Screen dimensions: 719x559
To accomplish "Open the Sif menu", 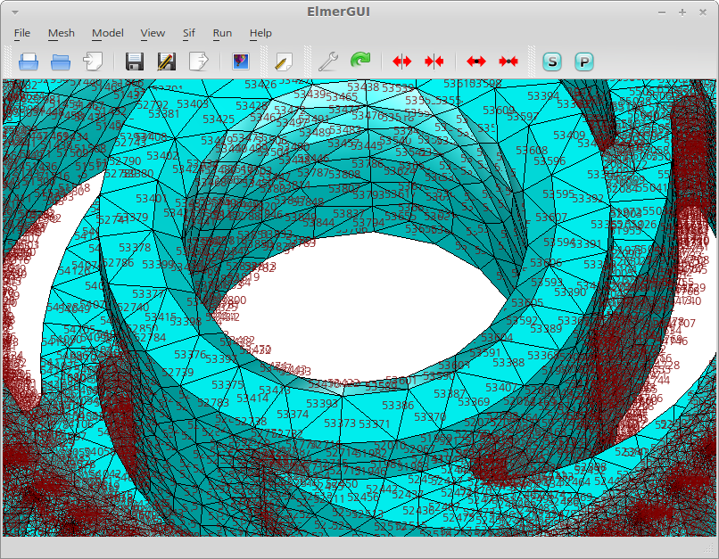I will tap(189, 34).
